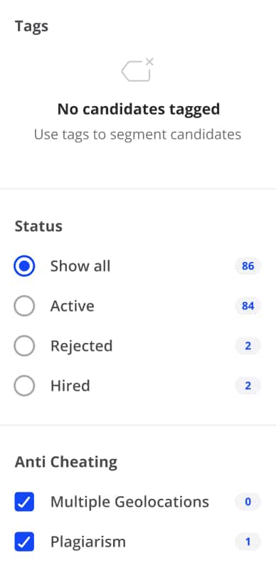The image size is (276, 575).
Task: Click the Rejected count badge
Action: (248, 346)
